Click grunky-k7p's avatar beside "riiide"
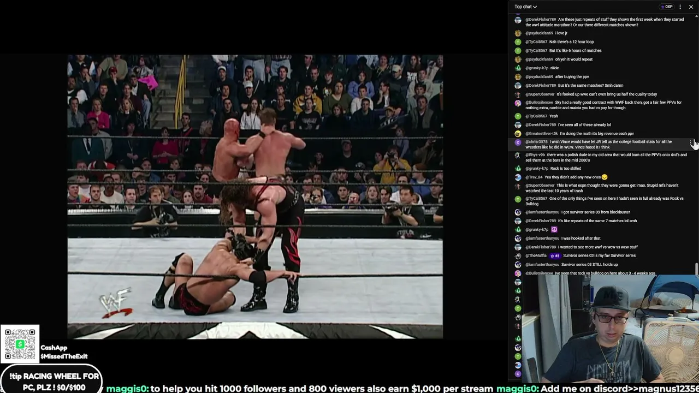 pos(518,68)
